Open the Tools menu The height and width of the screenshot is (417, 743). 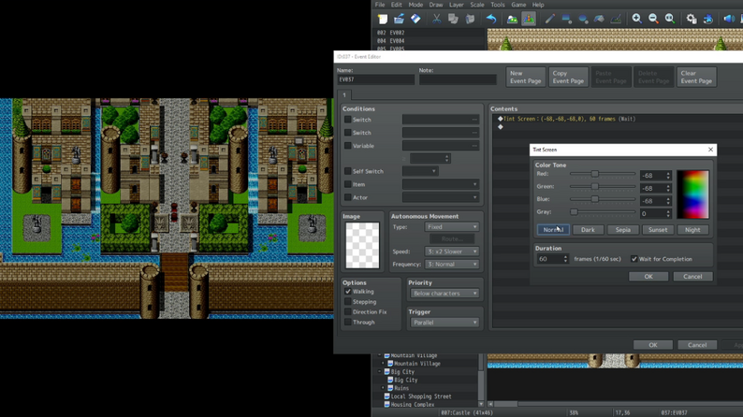coord(498,5)
